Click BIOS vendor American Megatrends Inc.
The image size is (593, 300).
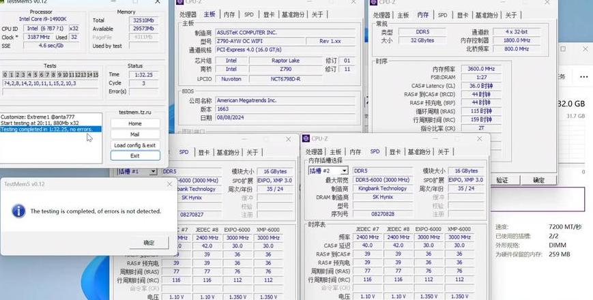(x=285, y=100)
